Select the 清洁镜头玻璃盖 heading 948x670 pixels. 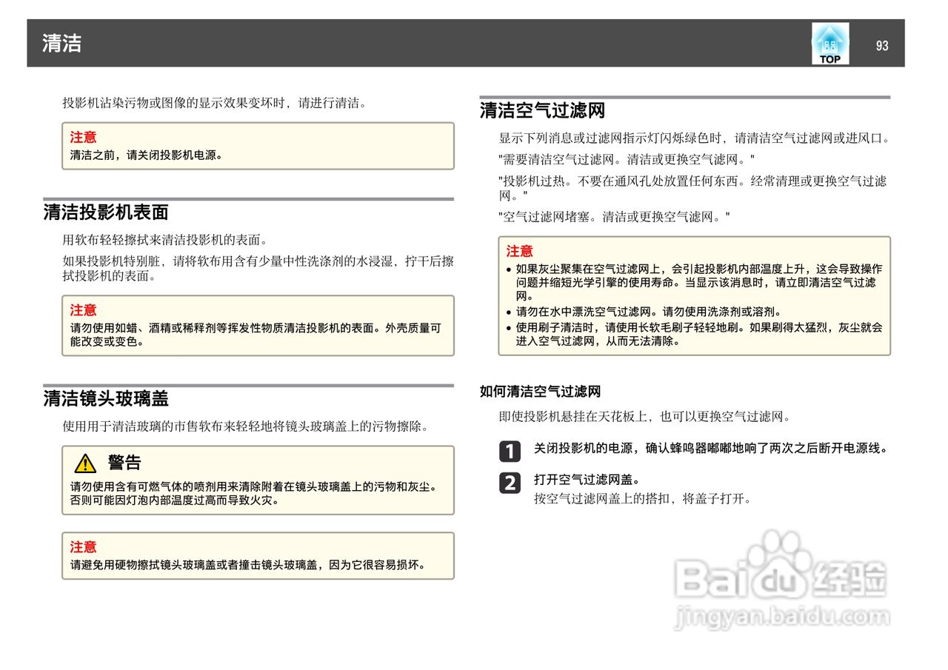106,398
